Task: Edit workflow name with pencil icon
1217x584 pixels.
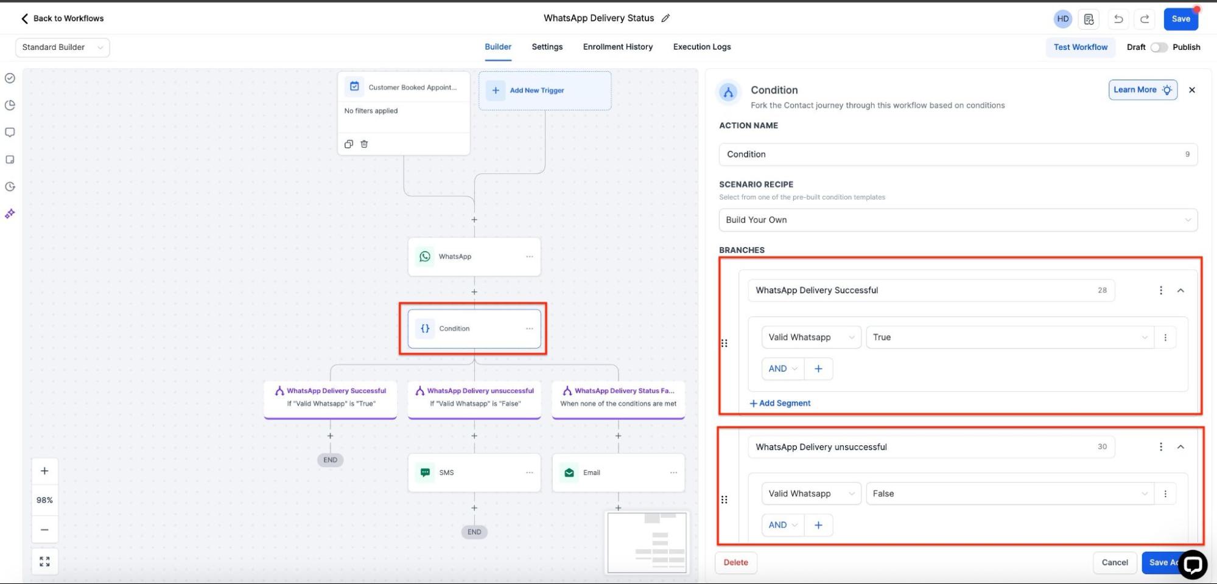Action: [x=665, y=18]
